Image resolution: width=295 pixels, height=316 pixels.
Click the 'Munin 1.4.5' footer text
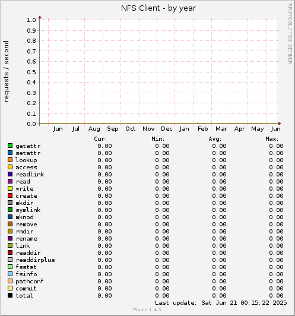147,309
